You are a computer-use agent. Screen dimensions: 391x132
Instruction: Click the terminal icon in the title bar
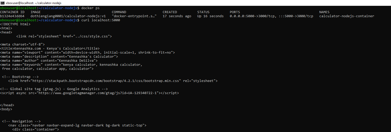(2, 3)
